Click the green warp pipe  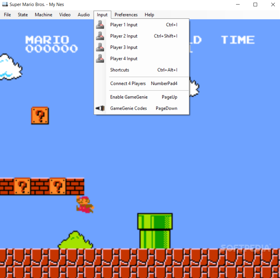coord(155,230)
